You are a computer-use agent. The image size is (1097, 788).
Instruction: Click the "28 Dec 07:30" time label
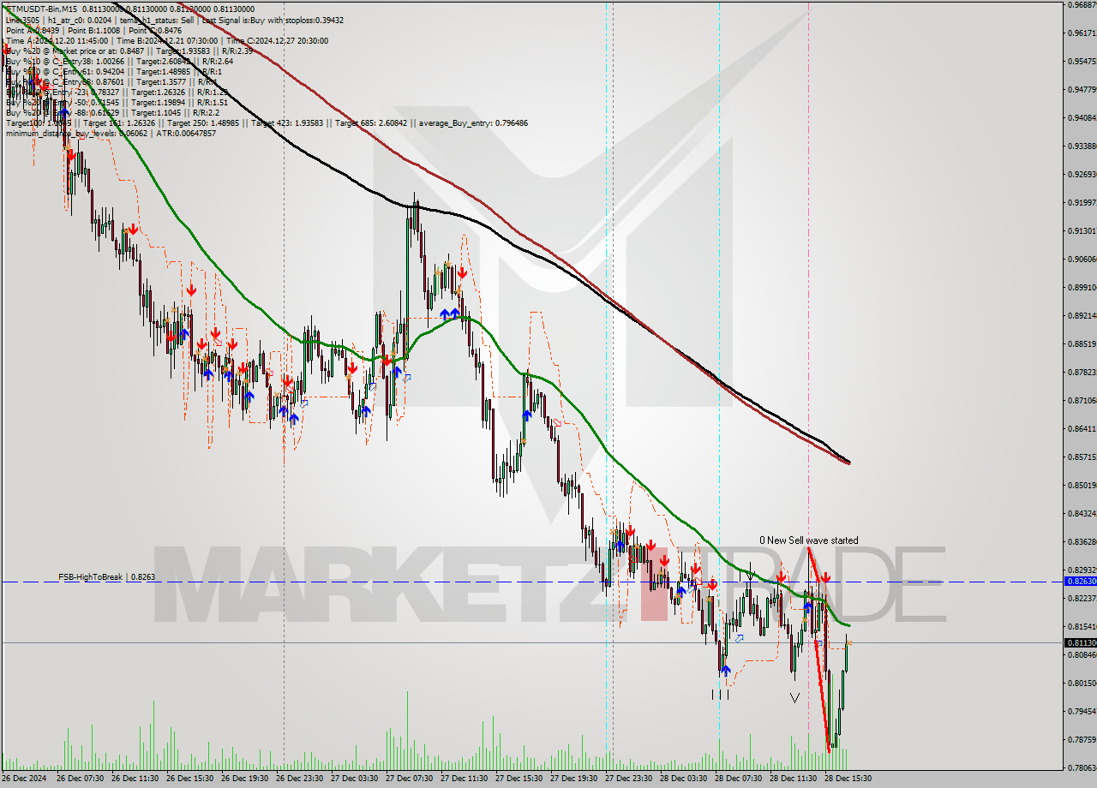[x=739, y=779]
